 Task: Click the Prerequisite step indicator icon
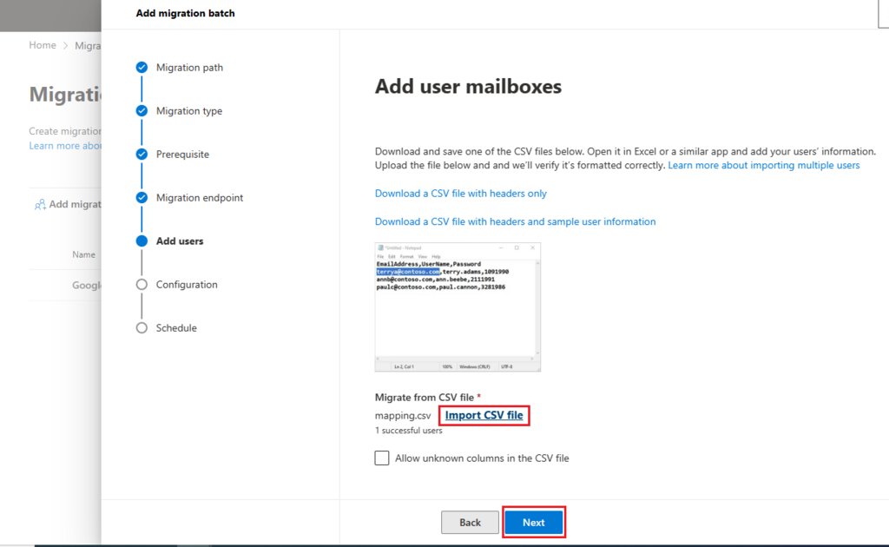tap(141, 154)
